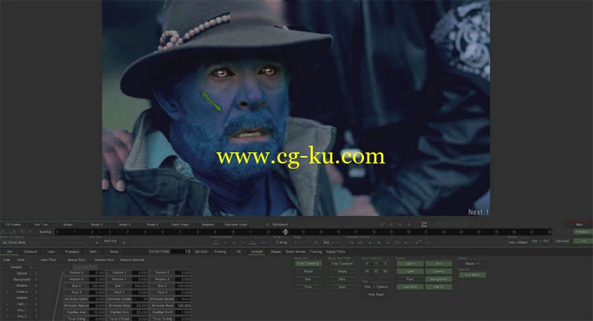Open the Keyframe Graph tab
593x321 pixels.
click(x=236, y=224)
